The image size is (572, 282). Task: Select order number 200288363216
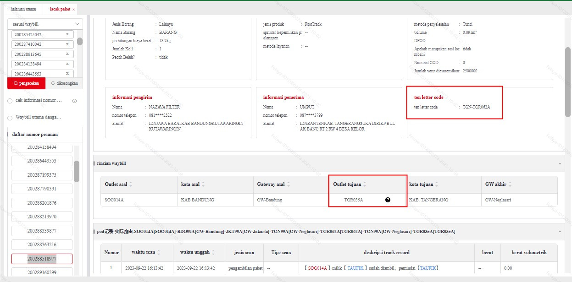42,245
